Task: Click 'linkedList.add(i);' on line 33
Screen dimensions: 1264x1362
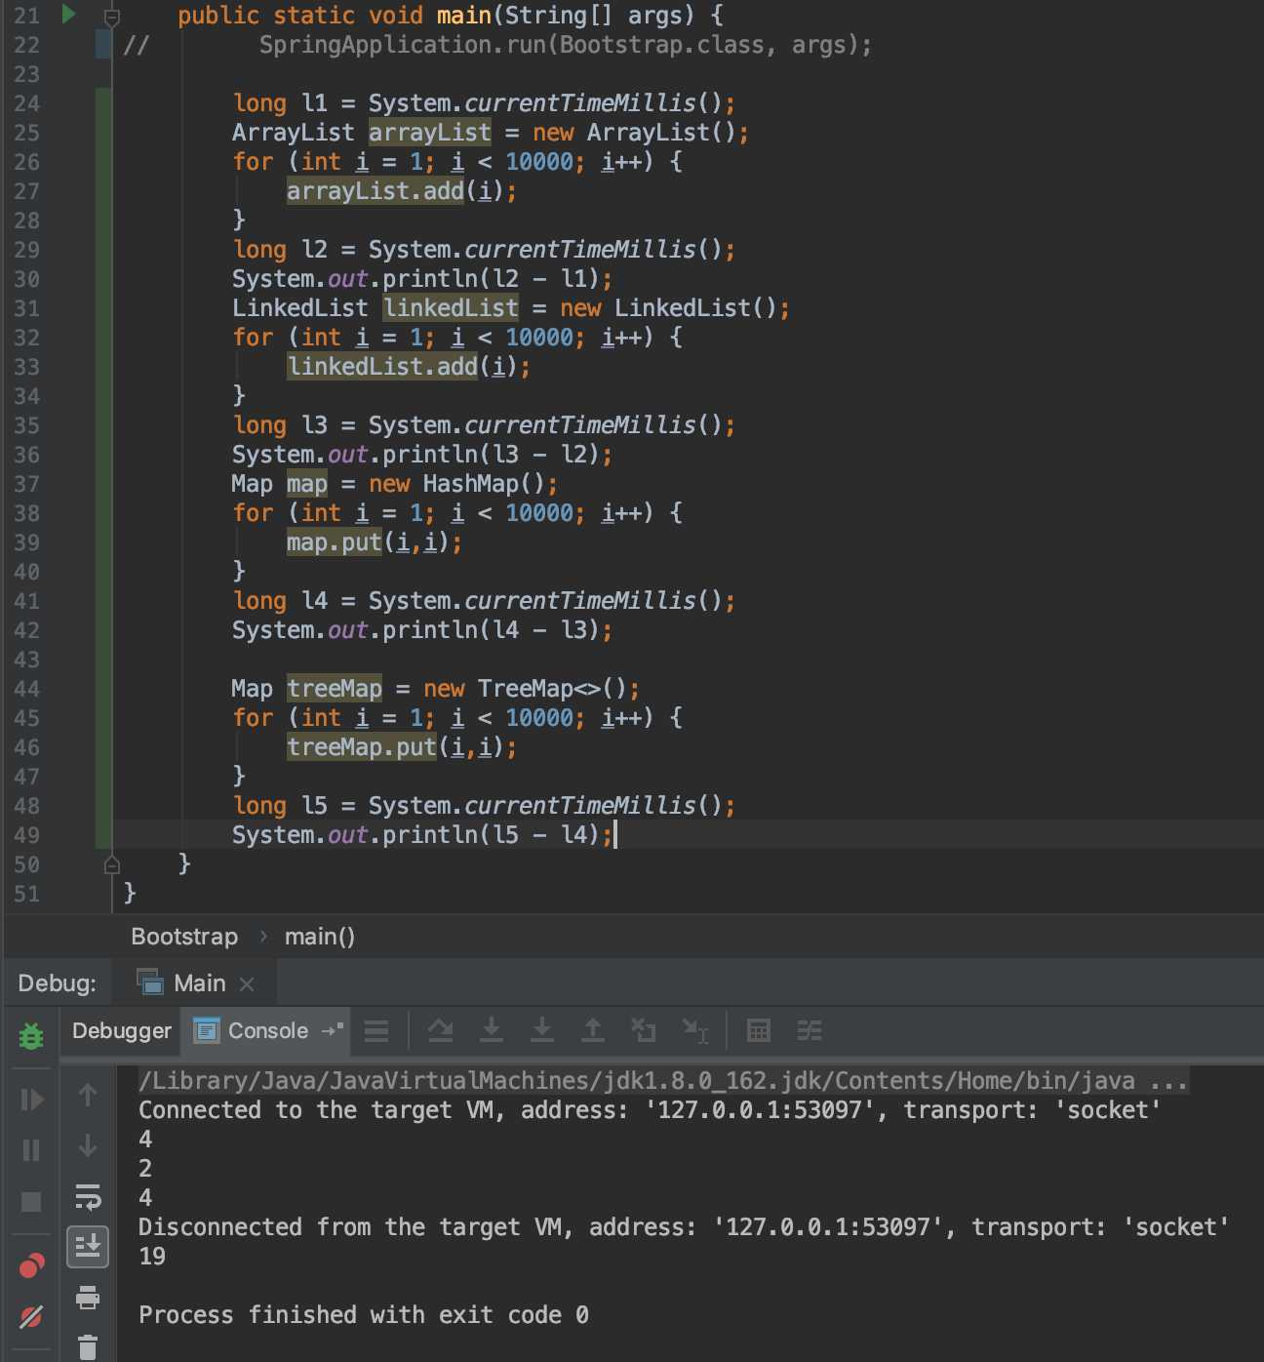Action: tap(408, 367)
